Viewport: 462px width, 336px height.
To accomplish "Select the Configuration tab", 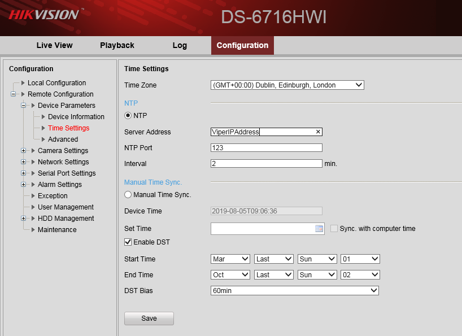I will 242,45.
